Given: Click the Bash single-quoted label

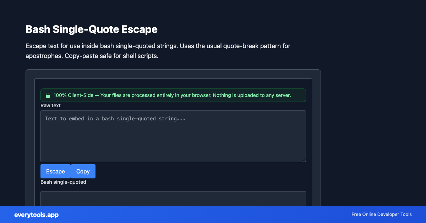Looking at the screenshot, I should [x=63, y=182].
